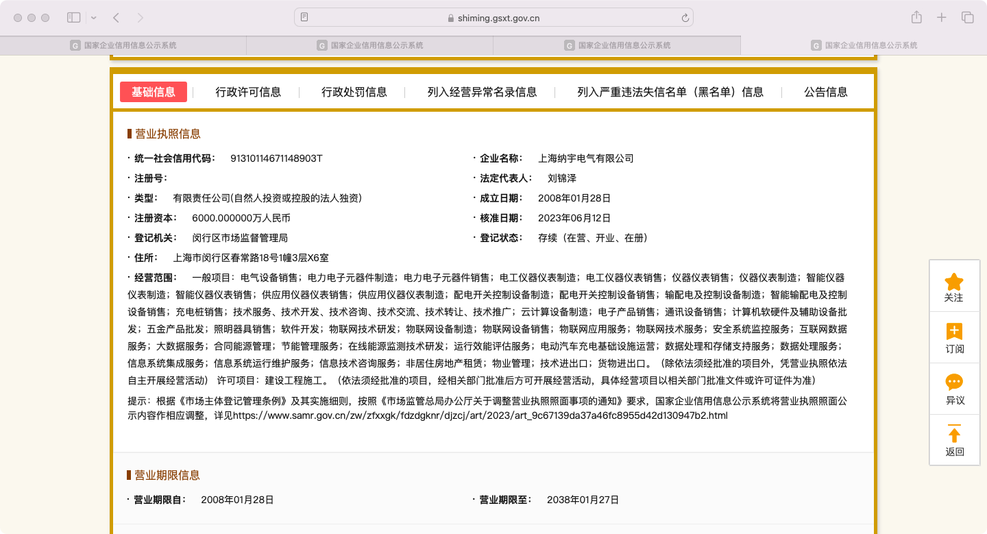Image resolution: width=987 pixels, height=534 pixels.
Task: Click the 注册号 label
Action: (x=150, y=178)
